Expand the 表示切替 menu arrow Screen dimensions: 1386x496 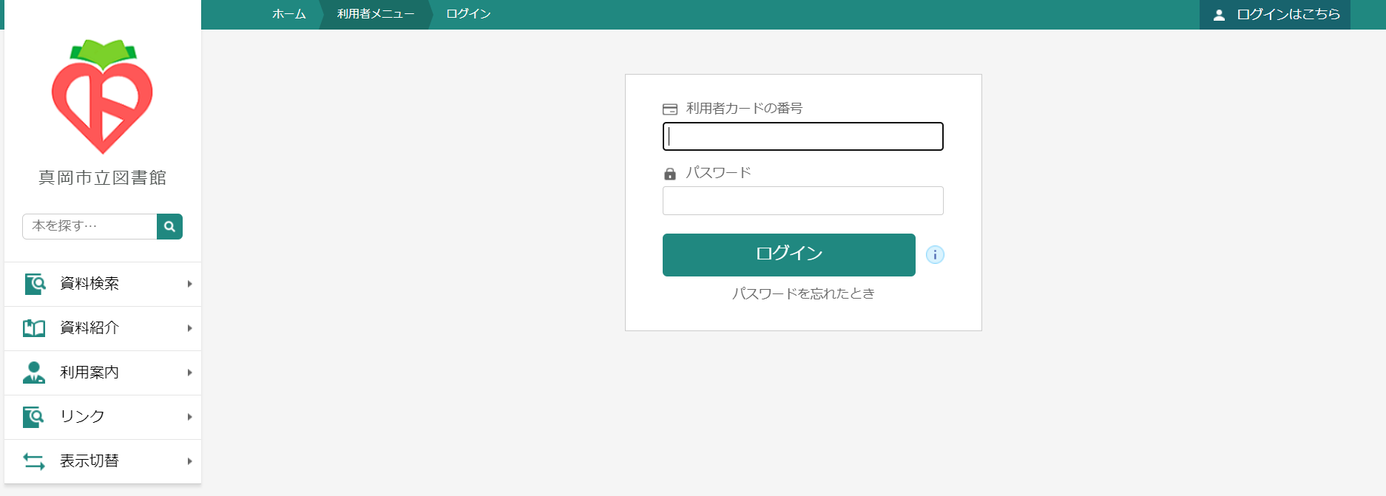click(x=190, y=461)
